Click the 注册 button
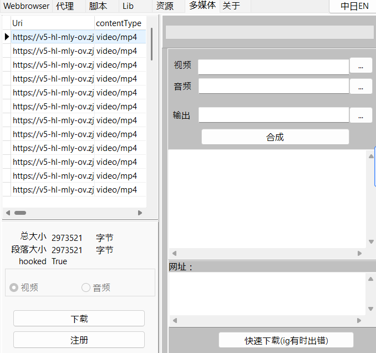This screenshot has width=376, height=353. (x=79, y=340)
